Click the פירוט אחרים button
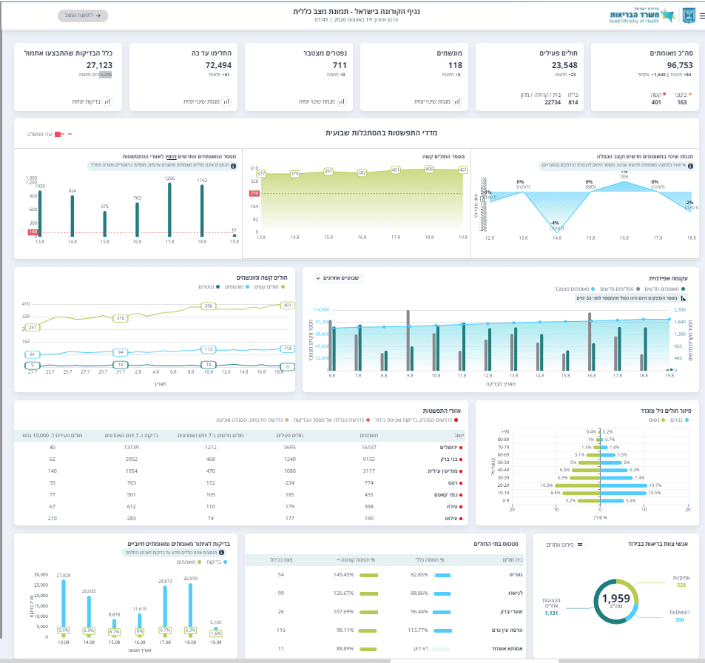This screenshot has height=663, width=705. [564, 545]
